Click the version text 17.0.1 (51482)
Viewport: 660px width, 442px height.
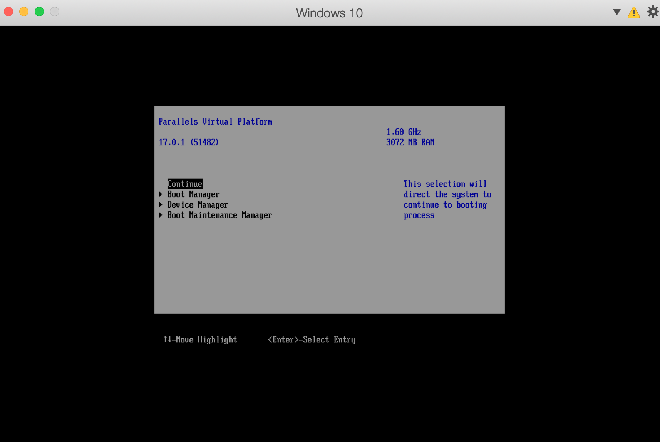pos(188,142)
